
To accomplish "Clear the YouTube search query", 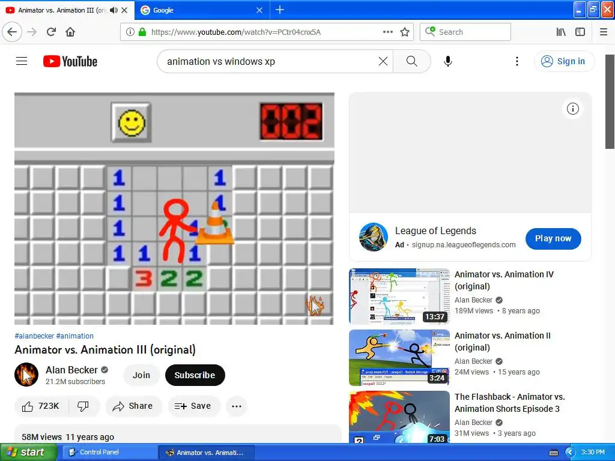I will (x=383, y=61).
